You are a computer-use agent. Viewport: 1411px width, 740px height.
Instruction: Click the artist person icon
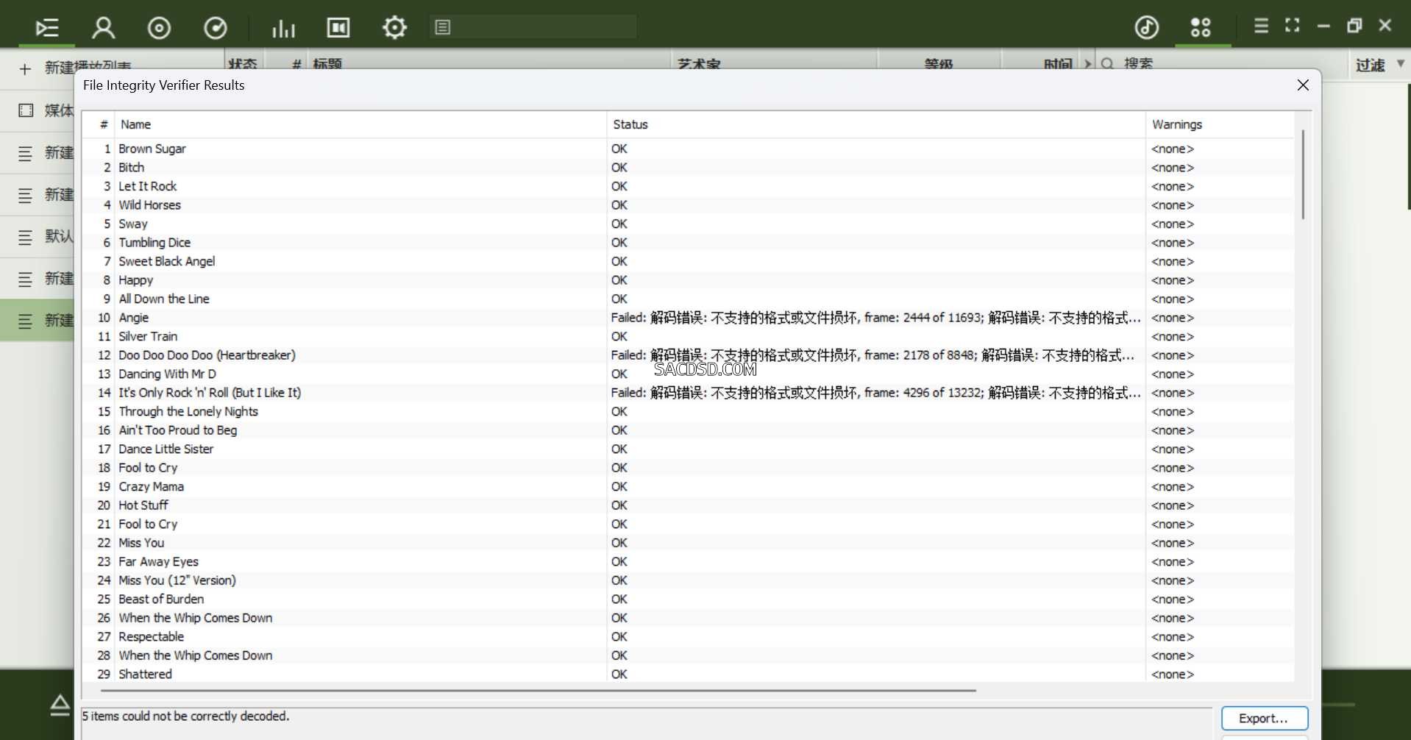(103, 28)
